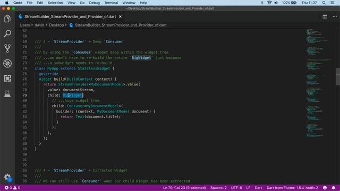Open the Manage gear menu
This screenshot has height=191, width=340.
7,177
